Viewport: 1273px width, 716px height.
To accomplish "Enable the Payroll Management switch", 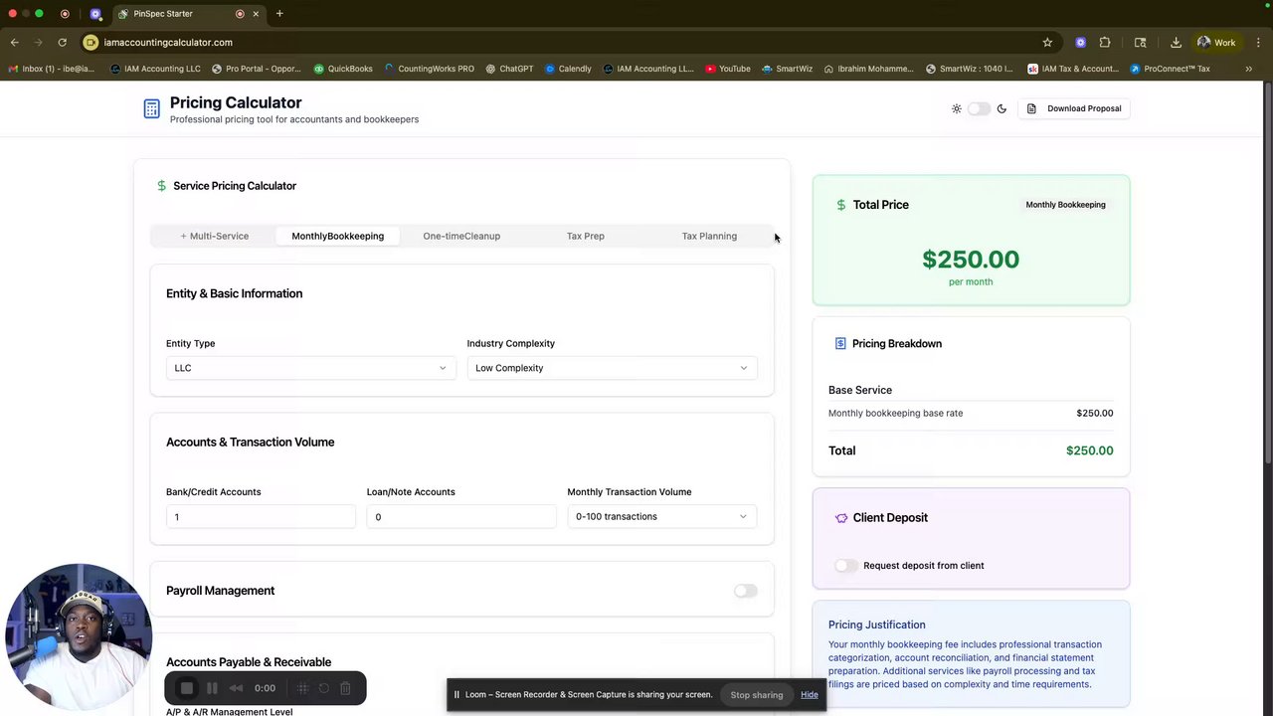I will click(x=745, y=591).
